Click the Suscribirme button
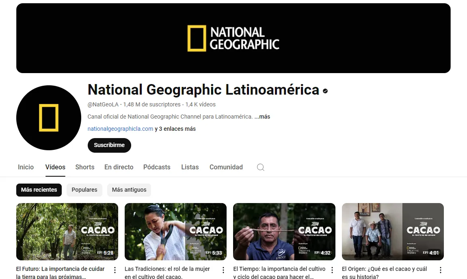 tap(109, 145)
